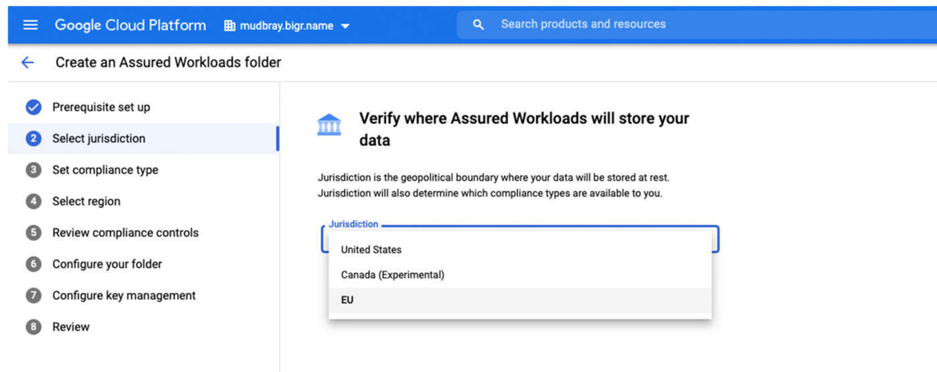Expand the mudbray.bigr.name project selector

[345, 26]
